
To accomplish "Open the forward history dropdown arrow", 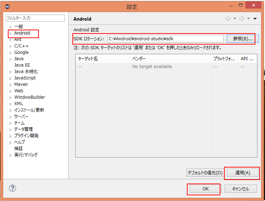I will (x=248, y=19).
